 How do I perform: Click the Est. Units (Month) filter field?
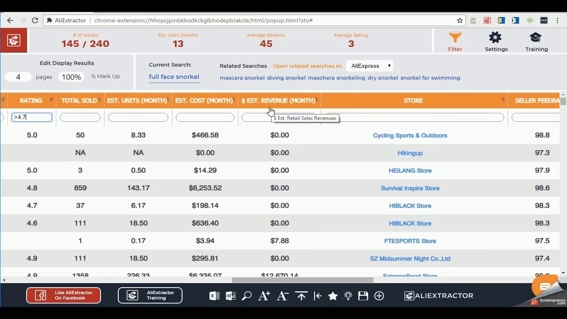[x=138, y=117]
